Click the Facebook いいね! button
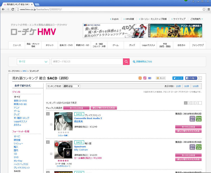211x173 pixels. pyautogui.click(x=191, y=78)
